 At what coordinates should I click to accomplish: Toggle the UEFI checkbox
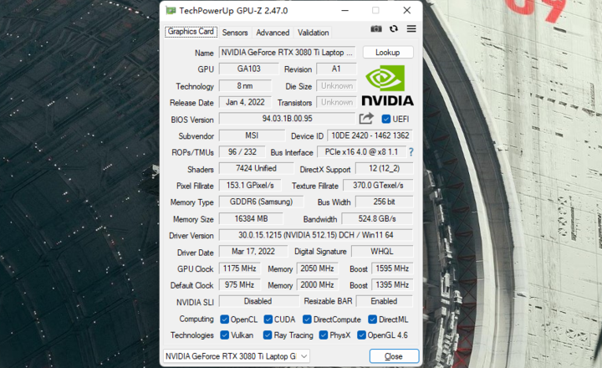(385, 119)
